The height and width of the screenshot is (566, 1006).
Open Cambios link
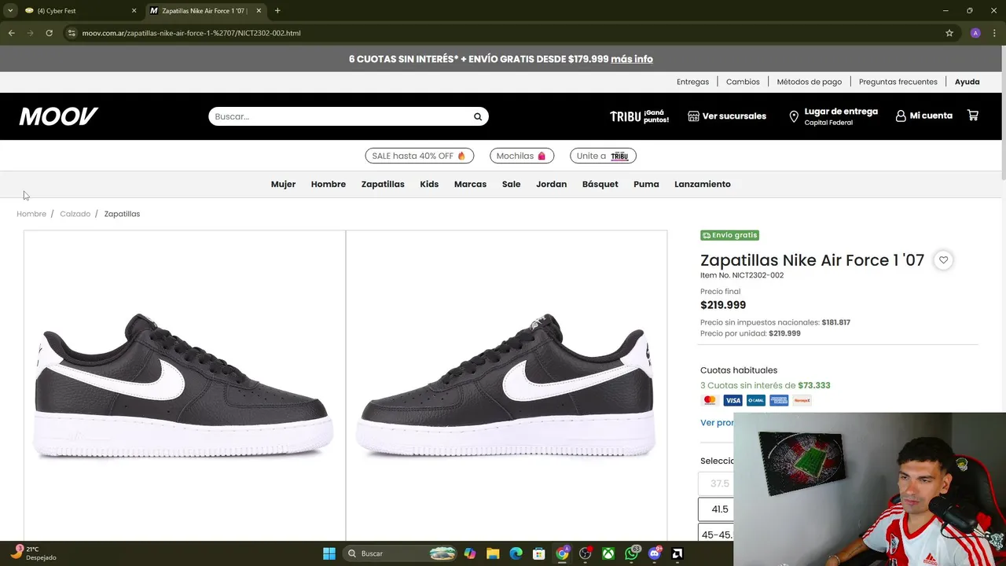[x=743, y=82]
